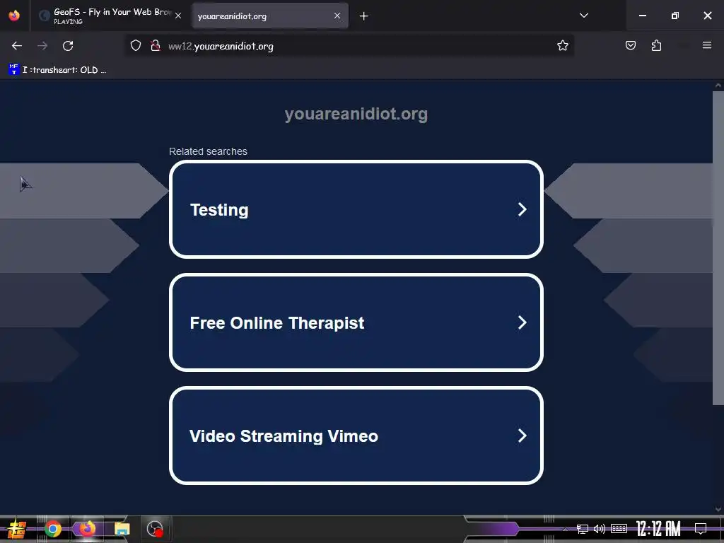Show hidden tray icons arrow
The image size is (724, 543).
565,529
